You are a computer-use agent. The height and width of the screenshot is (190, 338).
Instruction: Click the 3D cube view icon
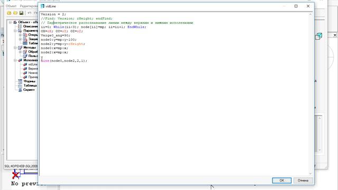[318, 36]
